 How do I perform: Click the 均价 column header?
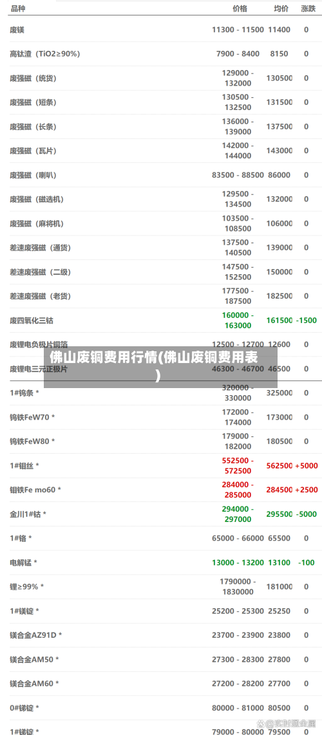coord(281,8)
